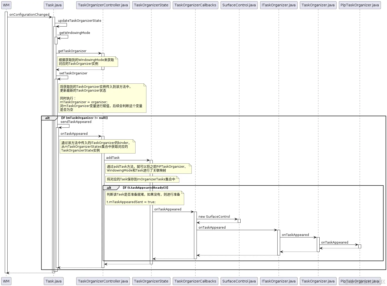Click the onConfigurationChanged message label

(x=29, y=15)
